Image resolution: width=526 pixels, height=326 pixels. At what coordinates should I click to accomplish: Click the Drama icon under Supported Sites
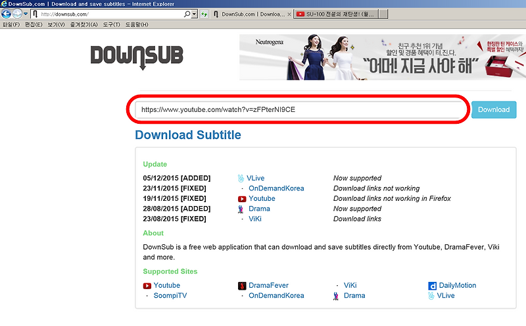point(336,296)
